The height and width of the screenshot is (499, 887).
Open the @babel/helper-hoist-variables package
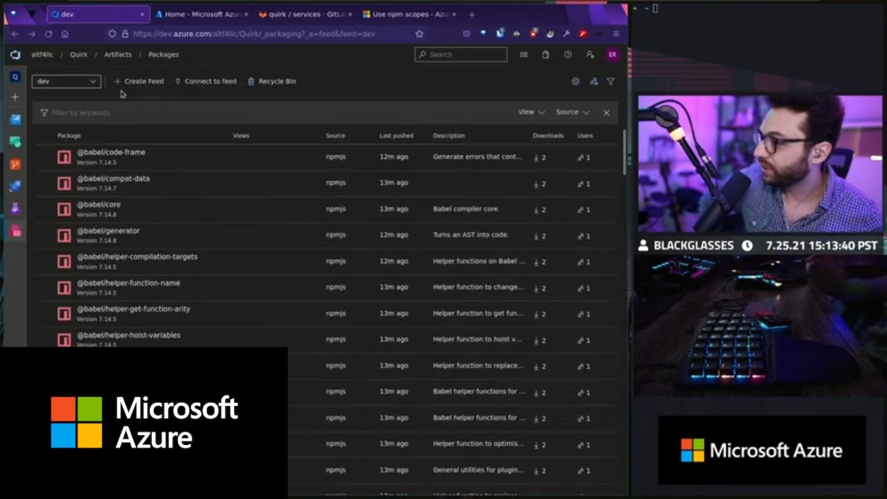[x=128, y=335]
